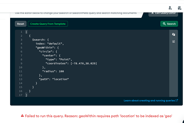This screenshot has width=184, height=123.
Task: Click line number 3 in the gutter
Action: [21, 40]
